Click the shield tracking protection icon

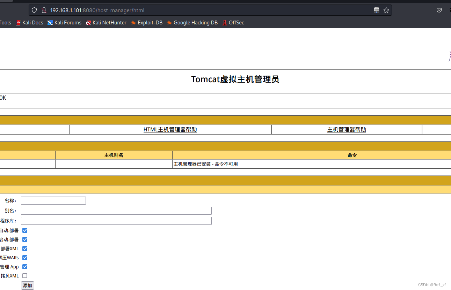click(x=34, y=10)
